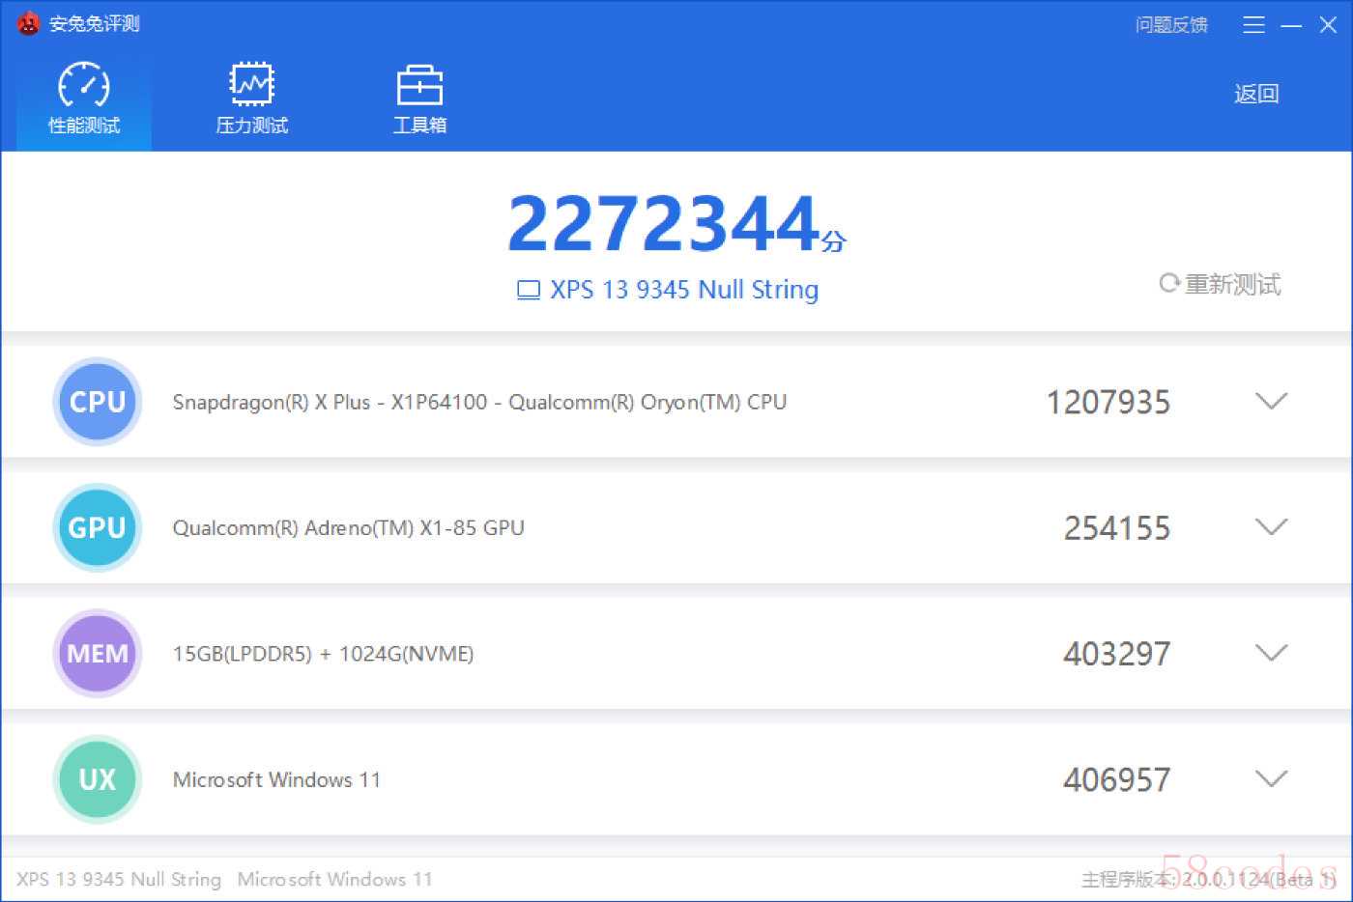Open the hamburger menu icon
This screenshot has width=1353, height=902.
pos(1253,25)
